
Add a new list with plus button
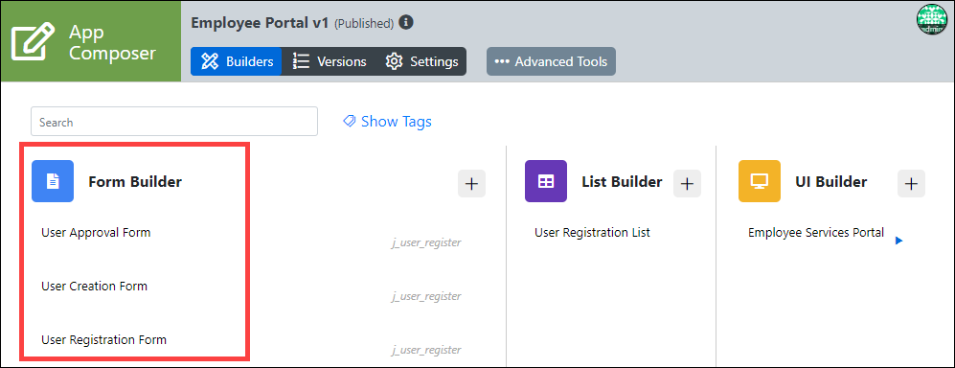(687, 183)
